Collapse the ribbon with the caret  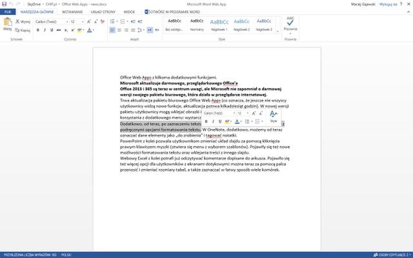click(x=408, y=12)
